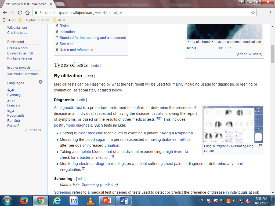Enlarge the lung scintigraphy image icon
The image size is (275, 206).
[x=260, y=146]
